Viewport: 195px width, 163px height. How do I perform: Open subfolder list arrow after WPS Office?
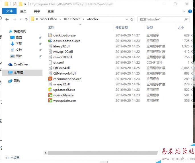coord(60,19)
